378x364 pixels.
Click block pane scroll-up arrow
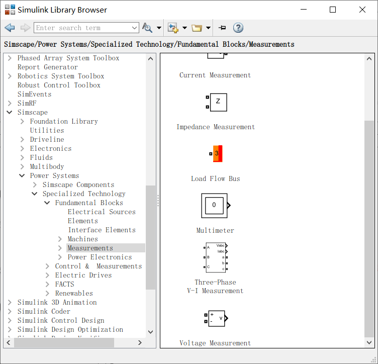click(369, 59)
